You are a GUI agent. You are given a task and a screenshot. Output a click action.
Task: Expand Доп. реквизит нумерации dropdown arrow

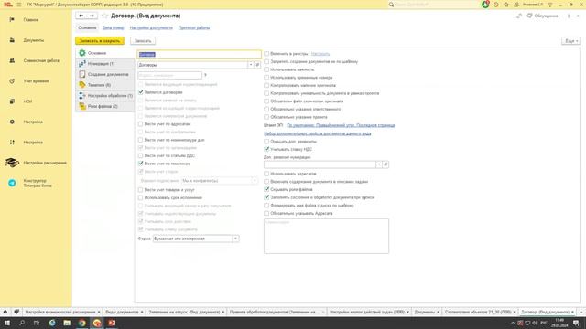coord(379,164)
